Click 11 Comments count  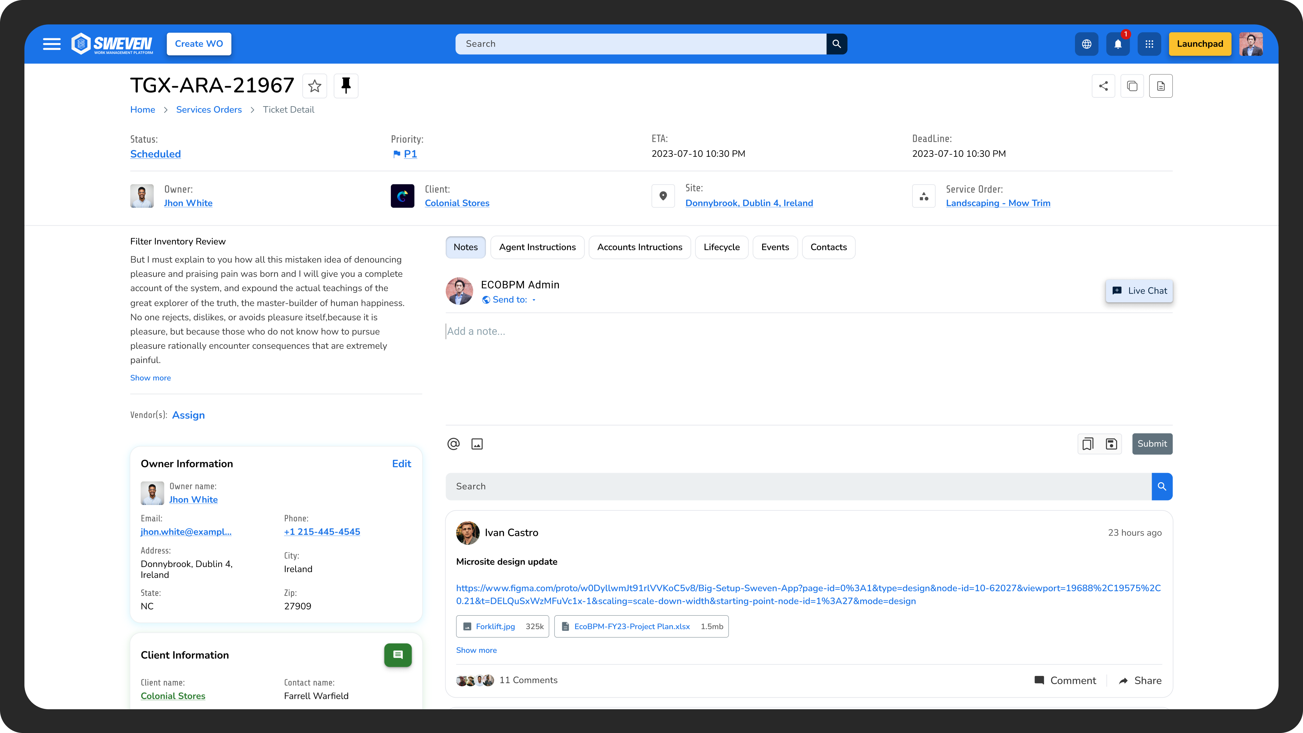[x=528, y=680]
